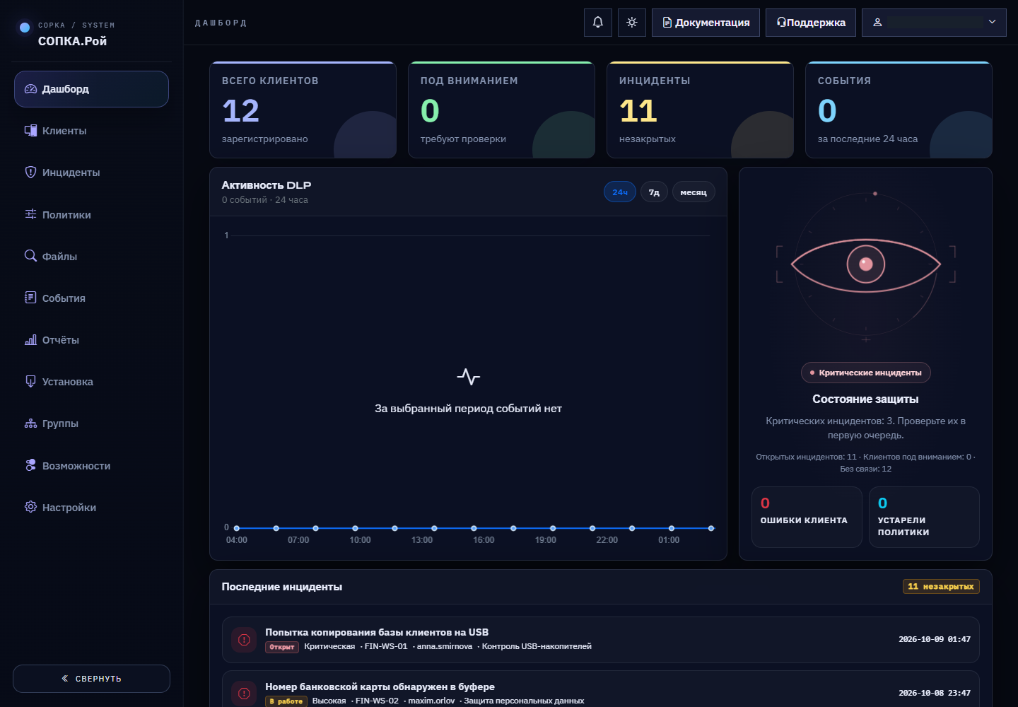This screenshot has width=1018, height=707.
Task: Select the 24ч period toggle
Action: 620,192
